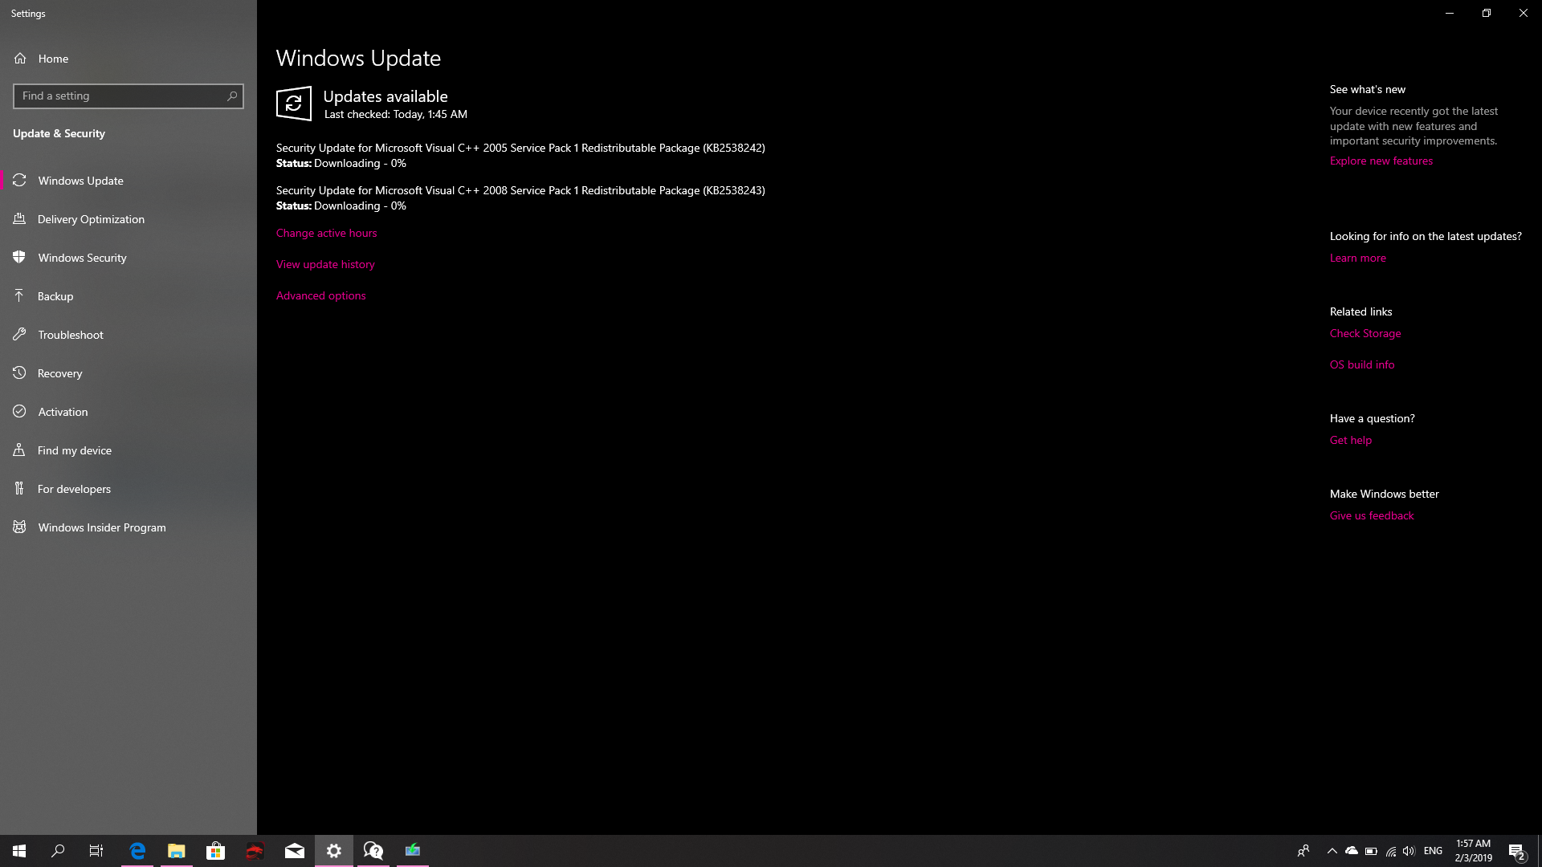Click the For developers icon
The image size is (1542, 867).
(19, 489)
